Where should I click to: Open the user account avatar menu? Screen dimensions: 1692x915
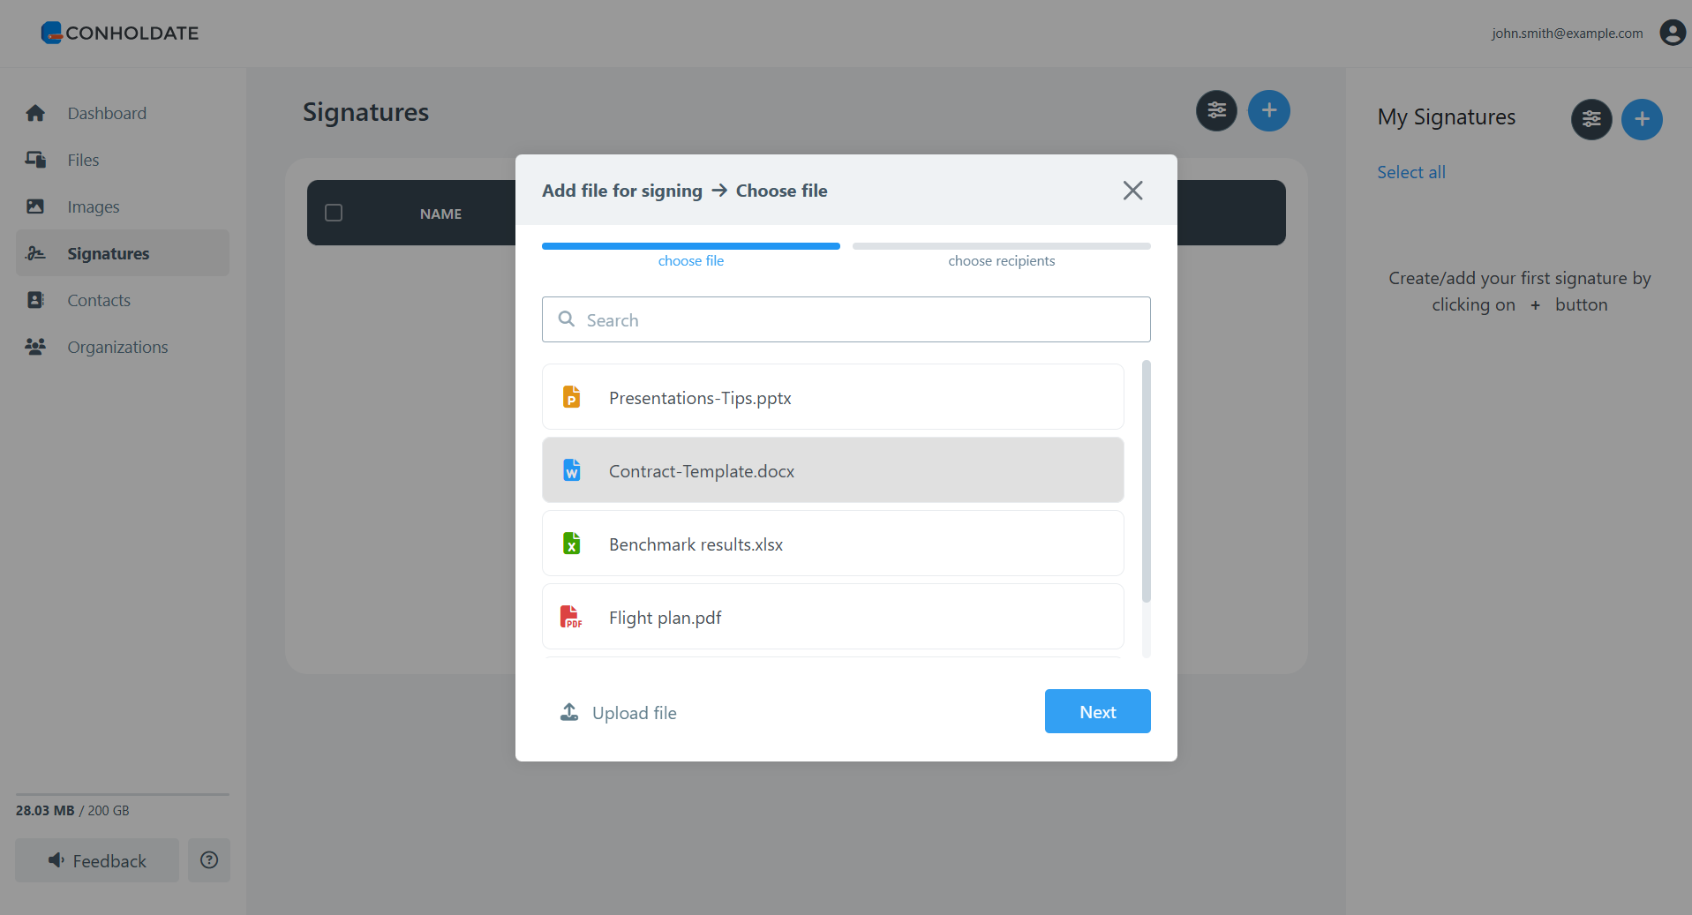(1672, 33)
